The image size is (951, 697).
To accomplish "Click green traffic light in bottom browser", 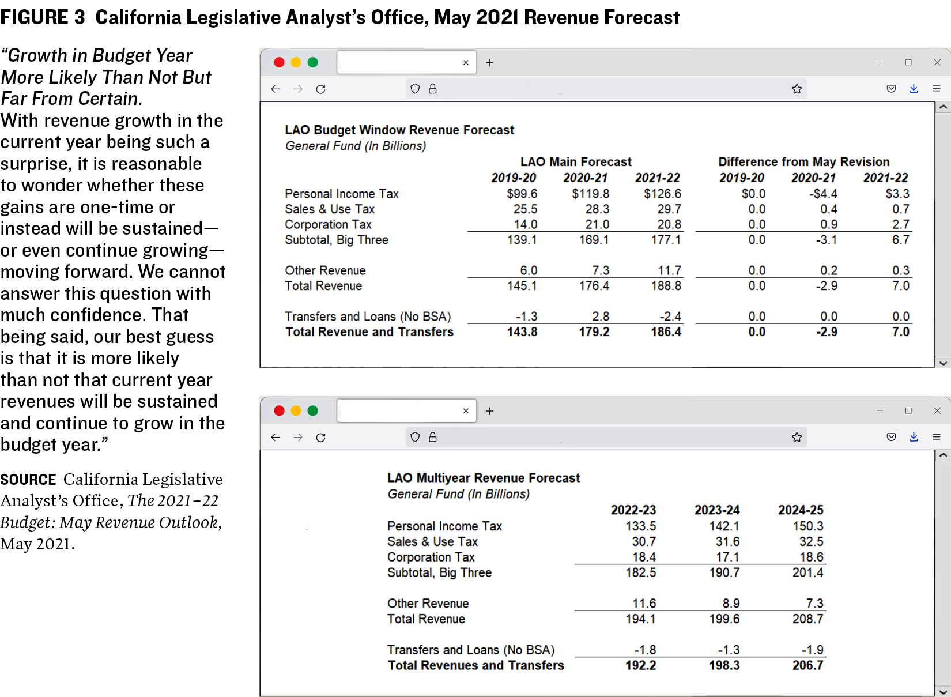I will pos(312,410).
